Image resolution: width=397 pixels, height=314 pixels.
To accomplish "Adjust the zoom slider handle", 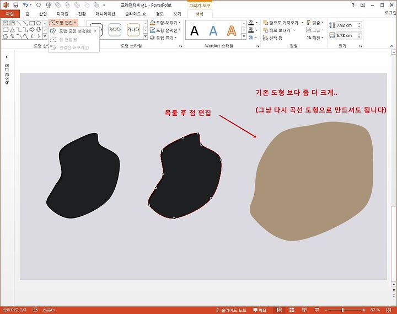I will coord(343,310).
